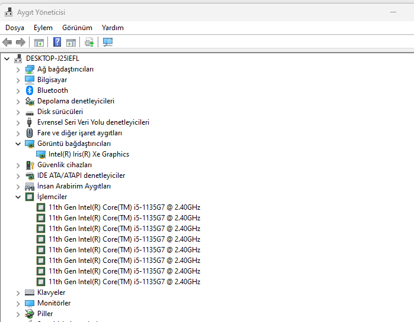Click the USB Evrensel Seri Veri Yolu icon

[29, 122]
